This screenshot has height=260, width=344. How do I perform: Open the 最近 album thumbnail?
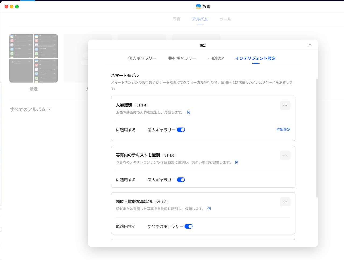(x=33, y=58)
